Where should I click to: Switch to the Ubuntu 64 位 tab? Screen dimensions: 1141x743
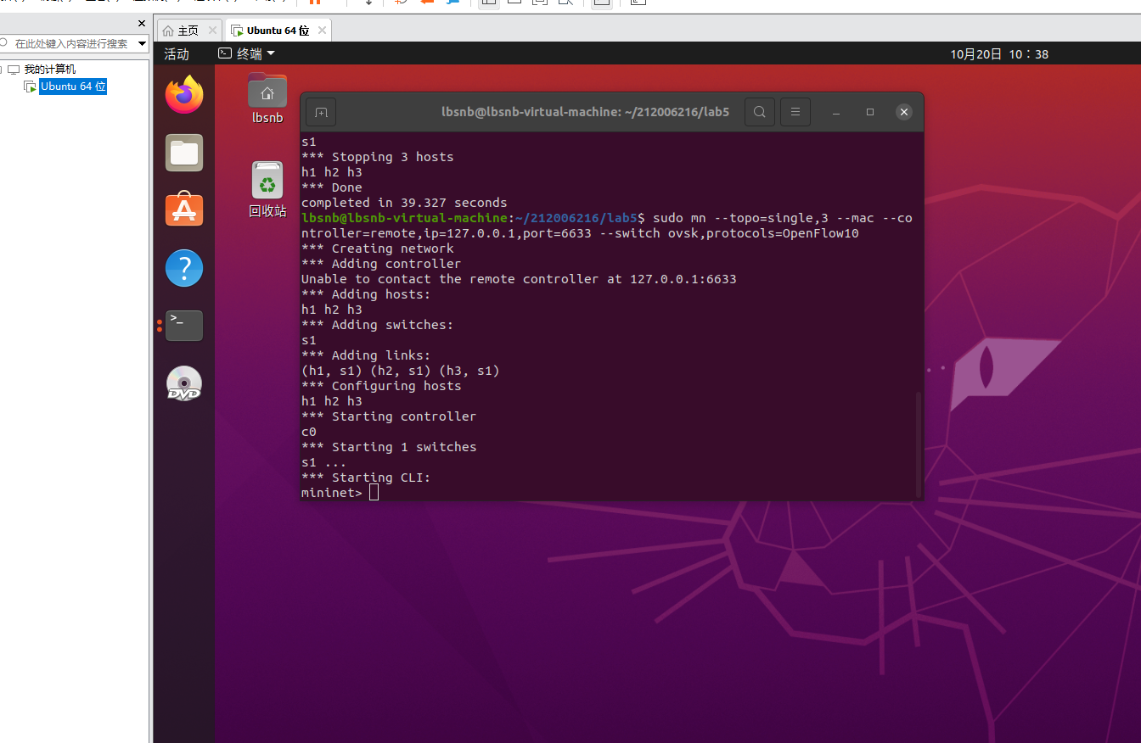tap(278, 31)
